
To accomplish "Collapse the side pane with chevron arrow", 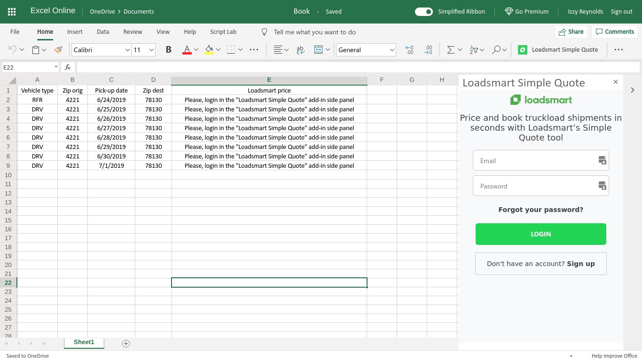I will [x=633, y=90].
